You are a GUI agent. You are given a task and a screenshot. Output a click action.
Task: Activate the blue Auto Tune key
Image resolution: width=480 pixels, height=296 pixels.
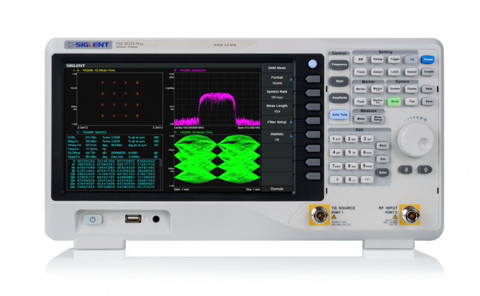click(339, 114)
